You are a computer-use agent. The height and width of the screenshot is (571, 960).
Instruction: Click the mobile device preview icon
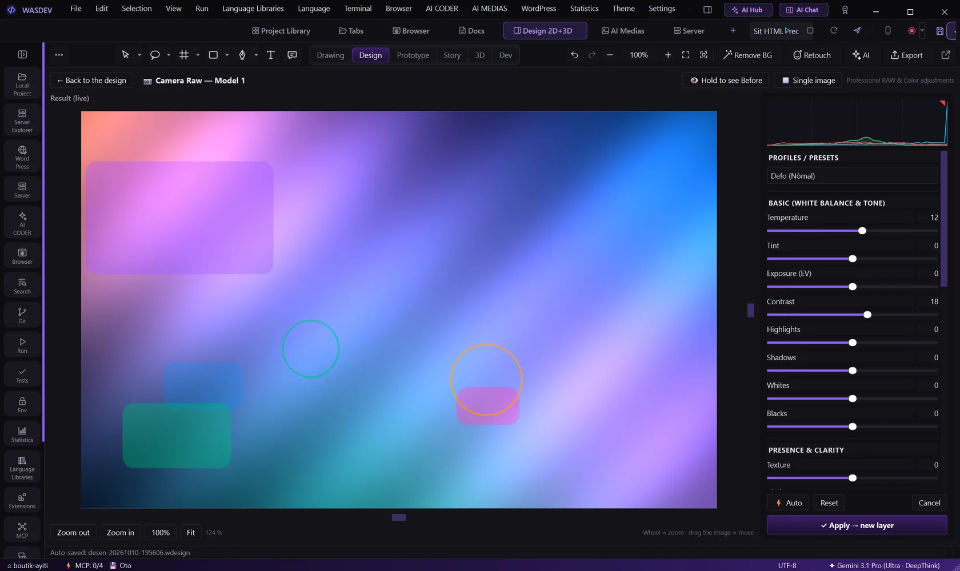point(888,30)
